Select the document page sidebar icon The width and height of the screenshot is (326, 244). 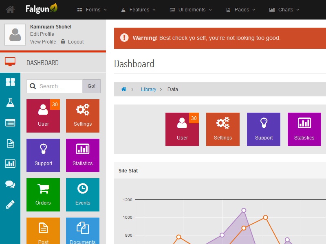pos(10,143)
